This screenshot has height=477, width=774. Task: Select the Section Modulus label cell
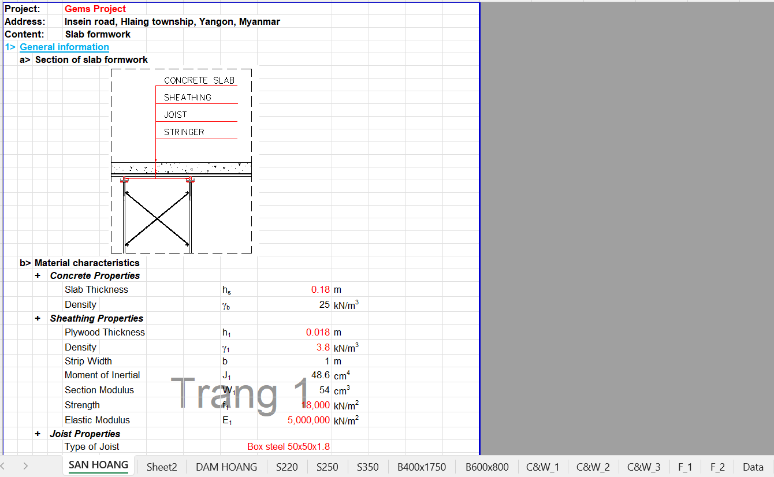point(99,390)
